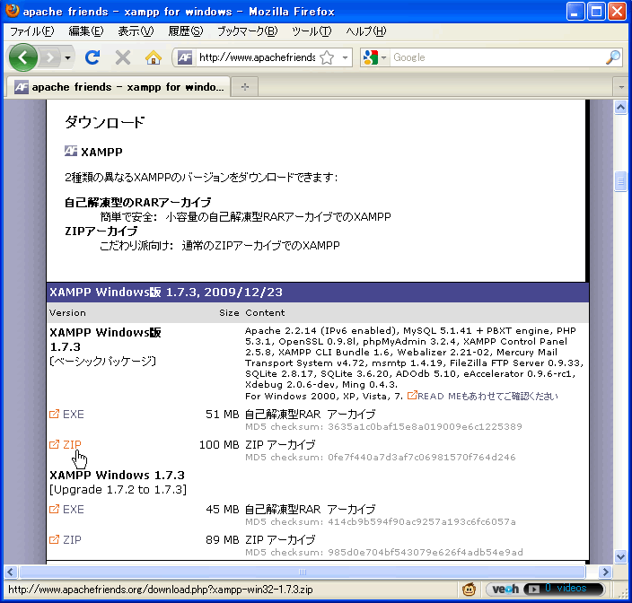Click the AF logo beside XAMPP heading
This screenshot has height=603, width=632.
tap(71, 151)
